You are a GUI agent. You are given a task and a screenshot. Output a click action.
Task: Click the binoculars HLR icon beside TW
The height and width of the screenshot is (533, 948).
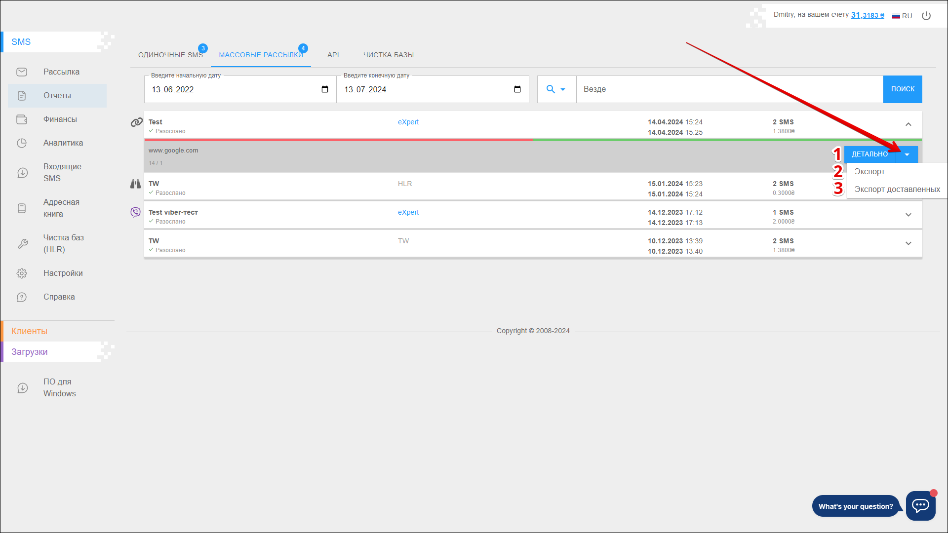[x=135, y=184]
